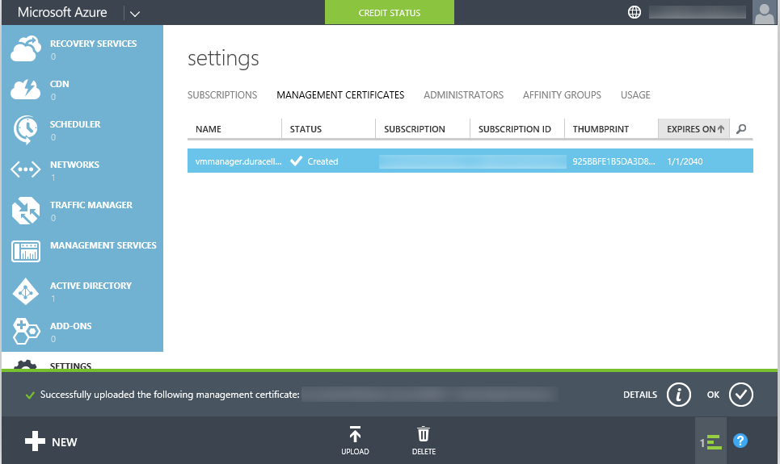Switch to Subscriptions tab
The image size is (780, 464).
[221, 95]
